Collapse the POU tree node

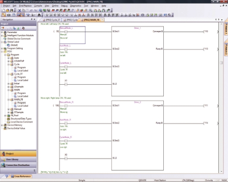[2, 52]
